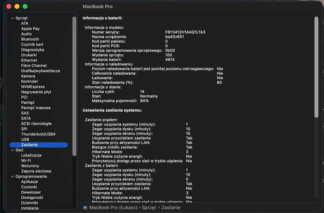Image resolution: width=324 pixels, height=213 pixels.
Task: Select Ethernet in the sidebar
Action: click(29, 60)
